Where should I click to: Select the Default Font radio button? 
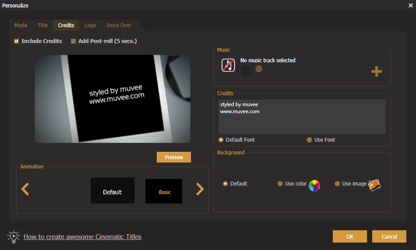221,140
